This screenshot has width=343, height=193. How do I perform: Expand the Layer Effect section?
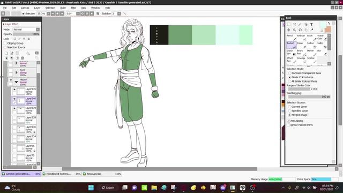point(4,24)
